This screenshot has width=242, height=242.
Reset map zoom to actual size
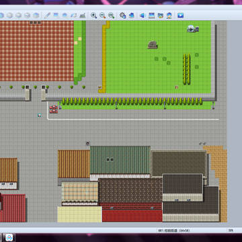coord(112,15)
